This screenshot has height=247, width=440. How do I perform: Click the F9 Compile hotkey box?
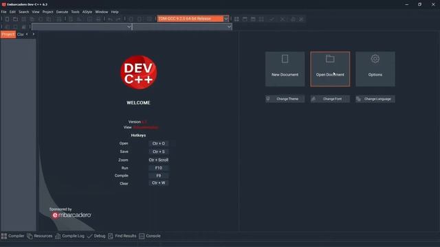(159, 176)
